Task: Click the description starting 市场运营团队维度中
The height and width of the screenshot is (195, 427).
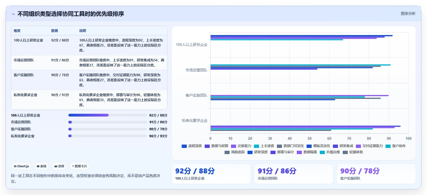Action: [x=122, y=62]
